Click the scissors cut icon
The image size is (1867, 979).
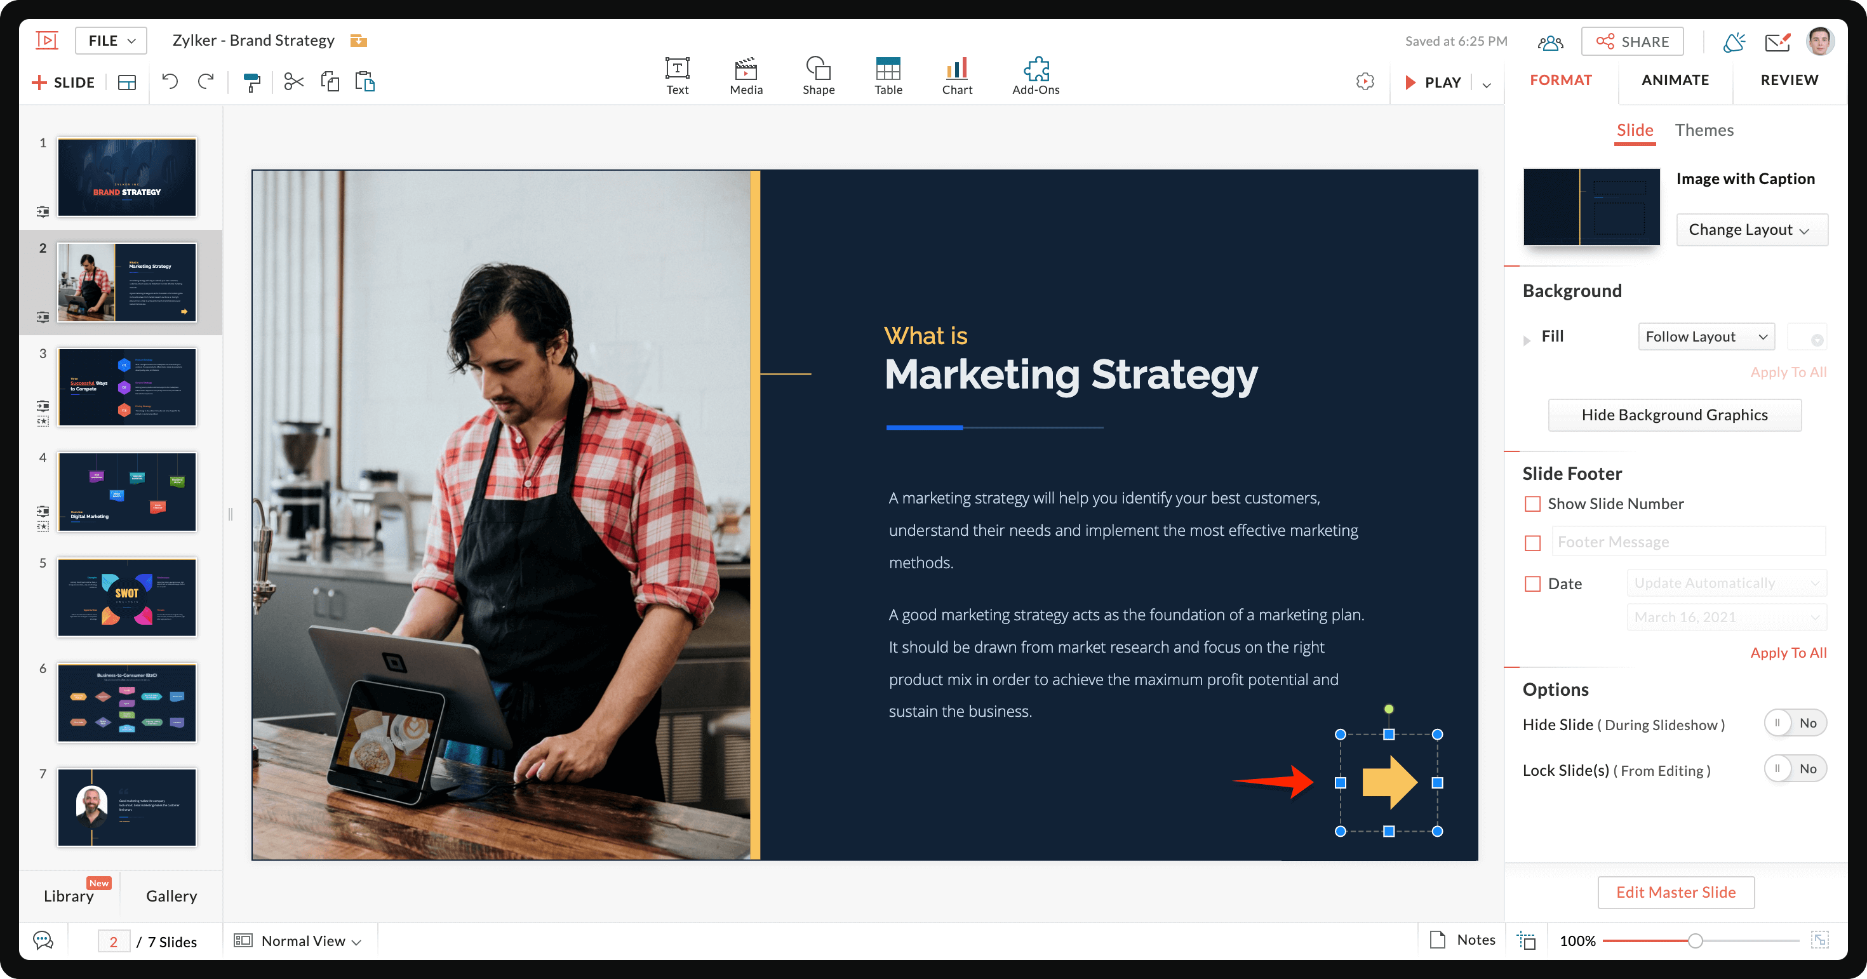point(293,82)
